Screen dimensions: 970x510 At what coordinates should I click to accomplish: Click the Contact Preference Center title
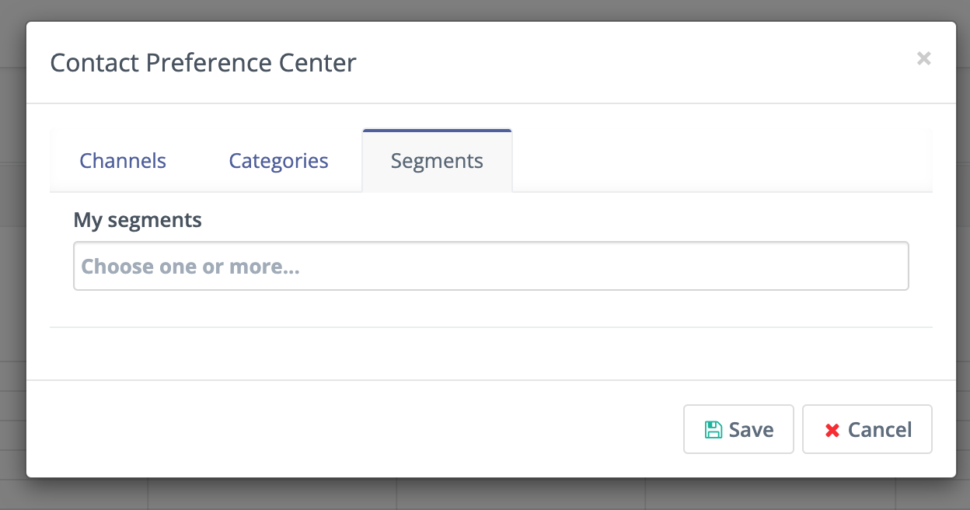[x=203, y=62]
